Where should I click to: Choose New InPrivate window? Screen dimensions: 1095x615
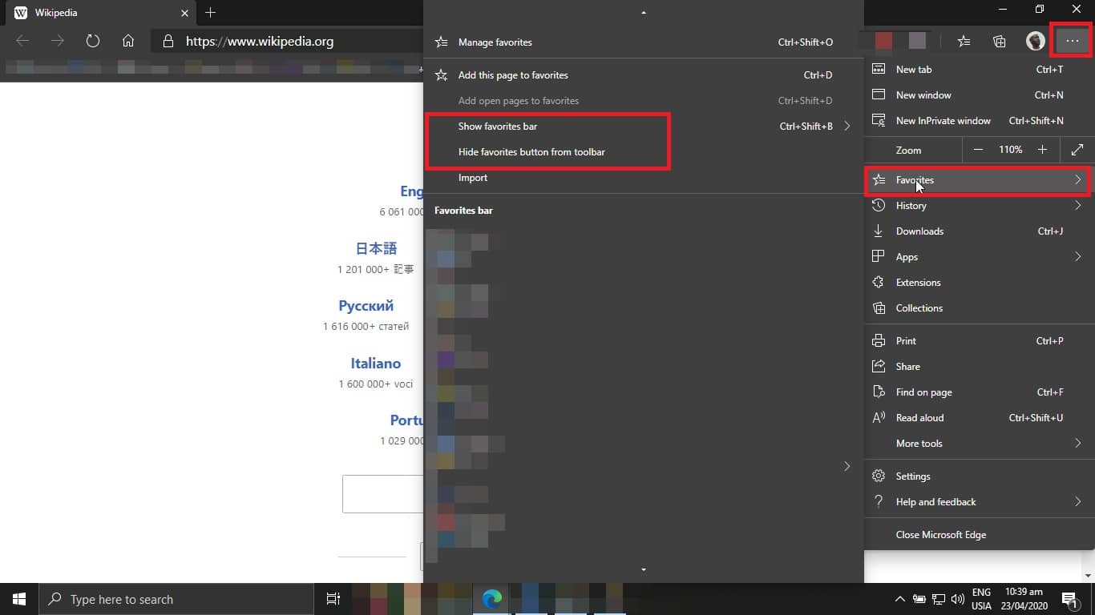coord(943,121)
